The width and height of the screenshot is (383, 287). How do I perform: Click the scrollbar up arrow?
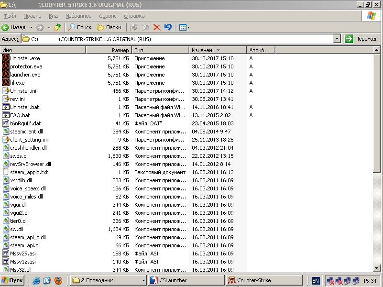(x=376, y=50)
